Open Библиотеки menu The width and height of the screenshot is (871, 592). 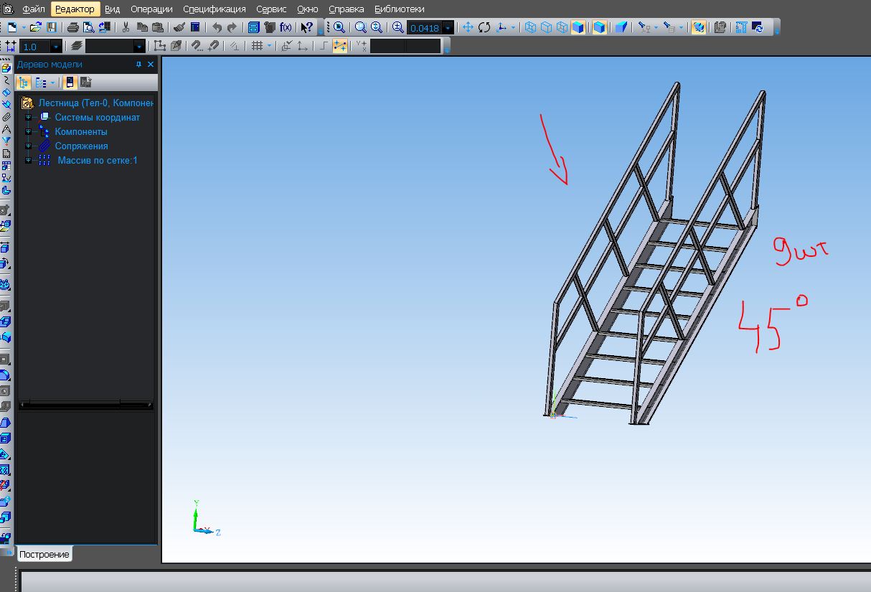pos(400,9)
